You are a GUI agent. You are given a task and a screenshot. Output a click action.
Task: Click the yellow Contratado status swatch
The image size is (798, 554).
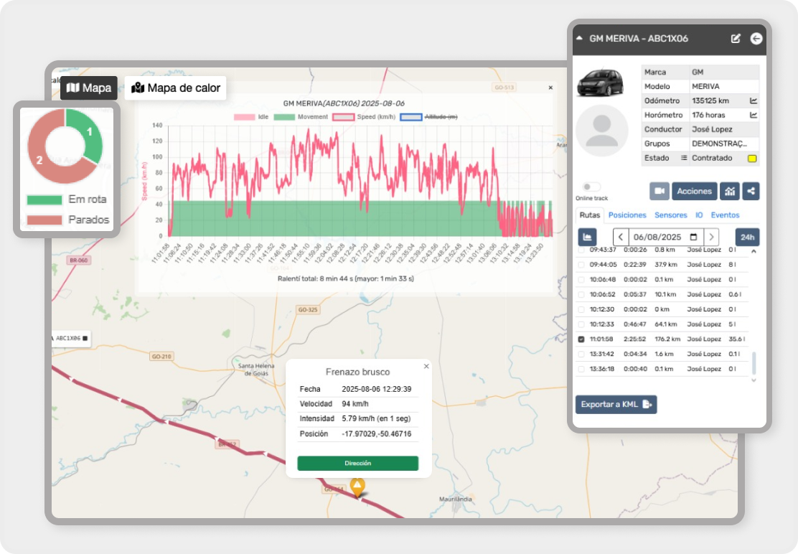[x=752, y=158]
